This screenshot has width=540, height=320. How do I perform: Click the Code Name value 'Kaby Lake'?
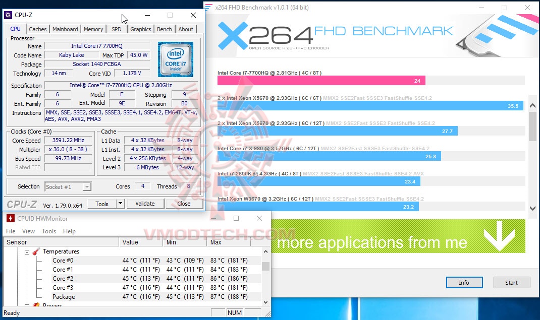72,55
